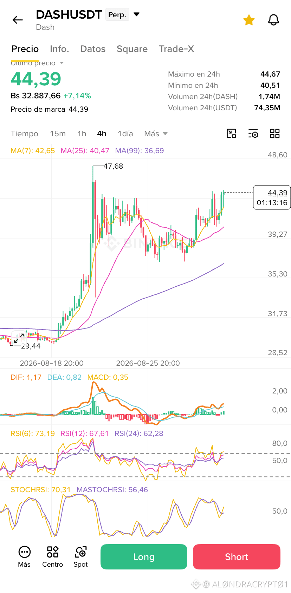Image resolution: width=291 pixels, height=593 pixels.
Task: Tap the Mínimo en 24h value 40,51
Action: click(270, 85)
